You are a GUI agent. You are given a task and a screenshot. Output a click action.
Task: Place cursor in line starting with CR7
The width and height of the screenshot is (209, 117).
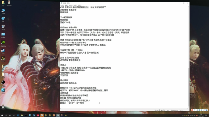[x=83, y=7]
